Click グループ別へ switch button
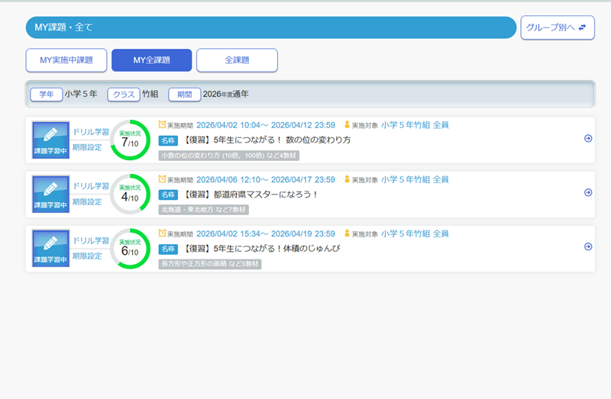The height and width of the screenshot is (399, 611). pos(557,27)
